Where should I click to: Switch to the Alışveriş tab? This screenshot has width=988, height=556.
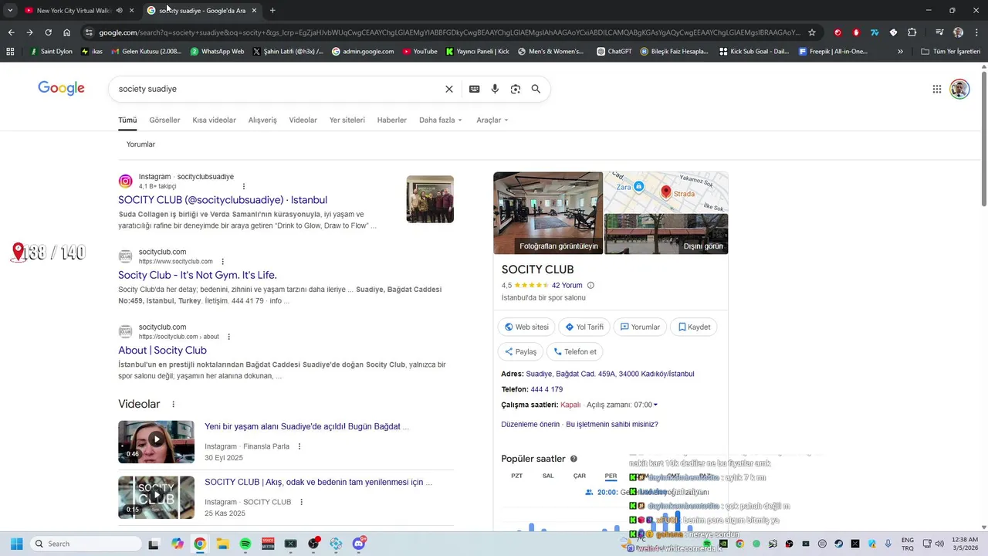[262, 120]
